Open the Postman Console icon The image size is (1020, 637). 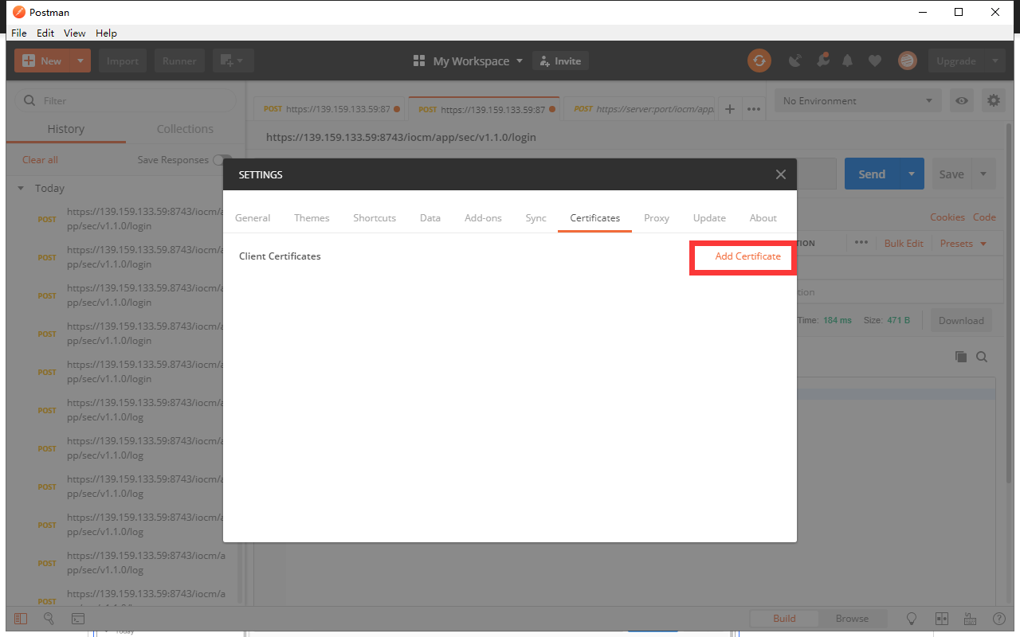tap(78, 618)
